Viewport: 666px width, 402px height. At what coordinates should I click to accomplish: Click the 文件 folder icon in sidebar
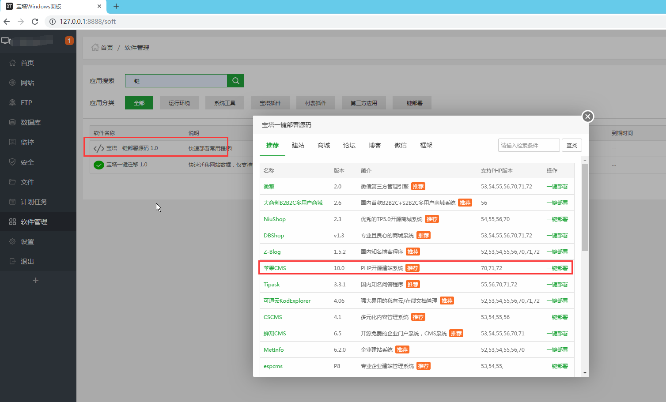[x=12, y=182]
